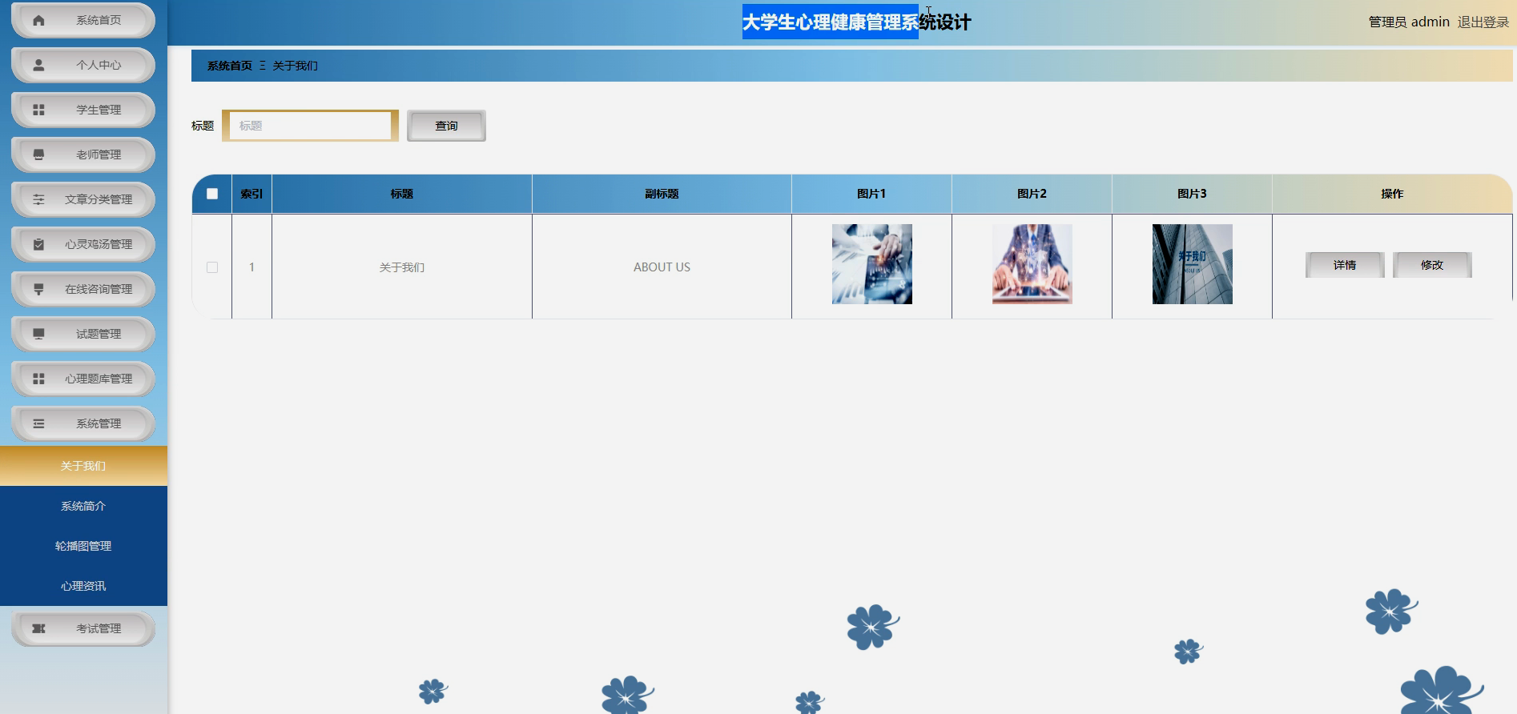Click the 副标题 column header
The height and width of the screenshot is (714, 1517).
coord(662,194)
